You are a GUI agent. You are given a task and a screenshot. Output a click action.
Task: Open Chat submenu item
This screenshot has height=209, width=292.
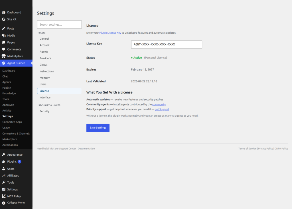pos(5,77)
